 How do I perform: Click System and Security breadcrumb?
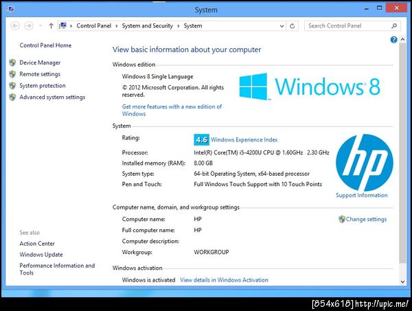click(148, 25)
